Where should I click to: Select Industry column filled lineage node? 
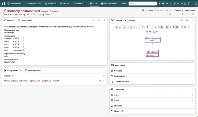[x=152, y=39]
